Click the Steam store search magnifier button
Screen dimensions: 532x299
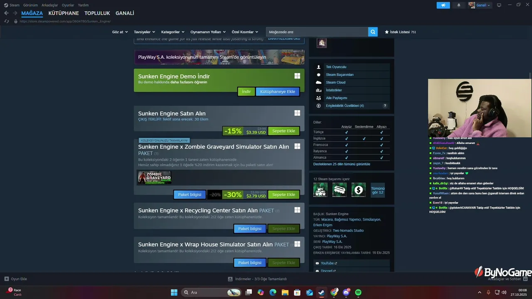tap(373, 32)
